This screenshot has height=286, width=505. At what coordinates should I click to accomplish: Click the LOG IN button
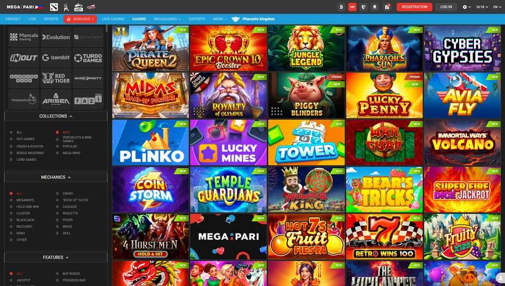(x=446, y=7)
